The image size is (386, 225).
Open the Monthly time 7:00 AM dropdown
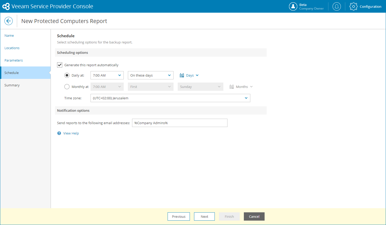[107, 87]
